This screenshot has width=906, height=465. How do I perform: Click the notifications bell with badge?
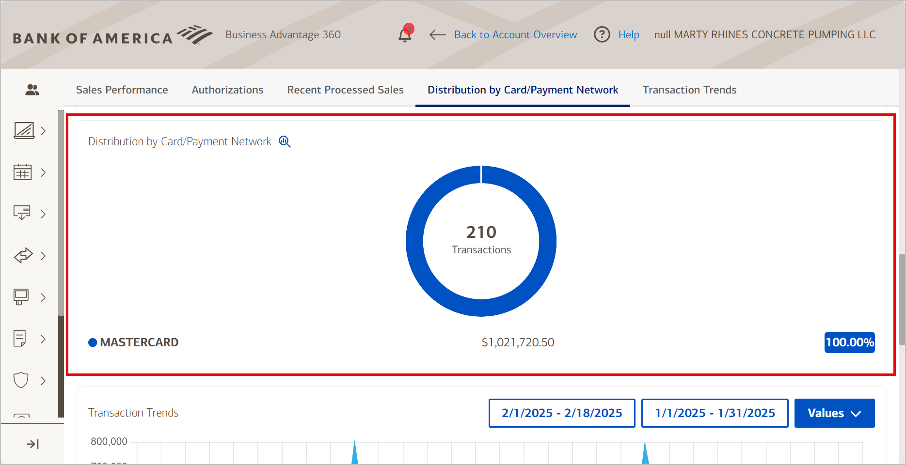[405, 35]
